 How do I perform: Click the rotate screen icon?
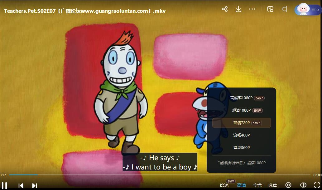(284, 9)
